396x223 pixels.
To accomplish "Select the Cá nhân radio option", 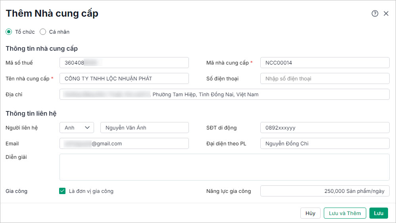I will (43, 32).
